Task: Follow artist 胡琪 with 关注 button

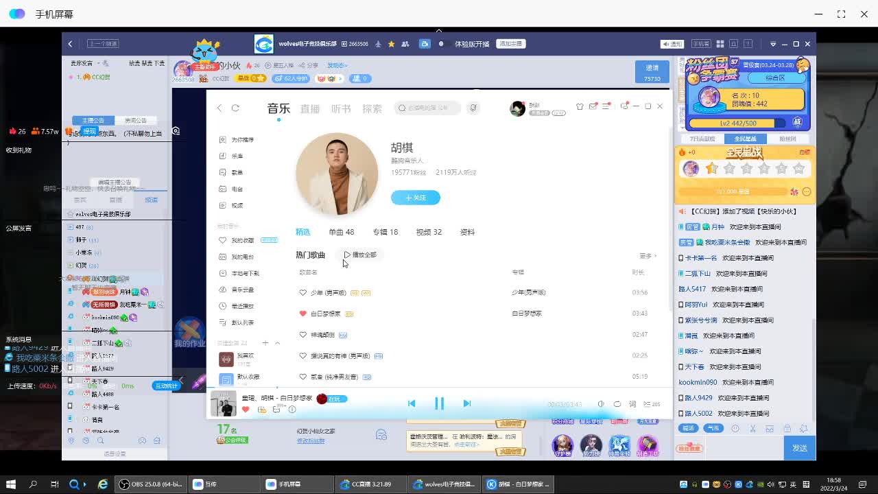Action: pyautogui.click(x=415, y=198)
